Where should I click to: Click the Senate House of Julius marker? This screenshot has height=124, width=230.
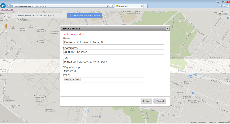28,20
